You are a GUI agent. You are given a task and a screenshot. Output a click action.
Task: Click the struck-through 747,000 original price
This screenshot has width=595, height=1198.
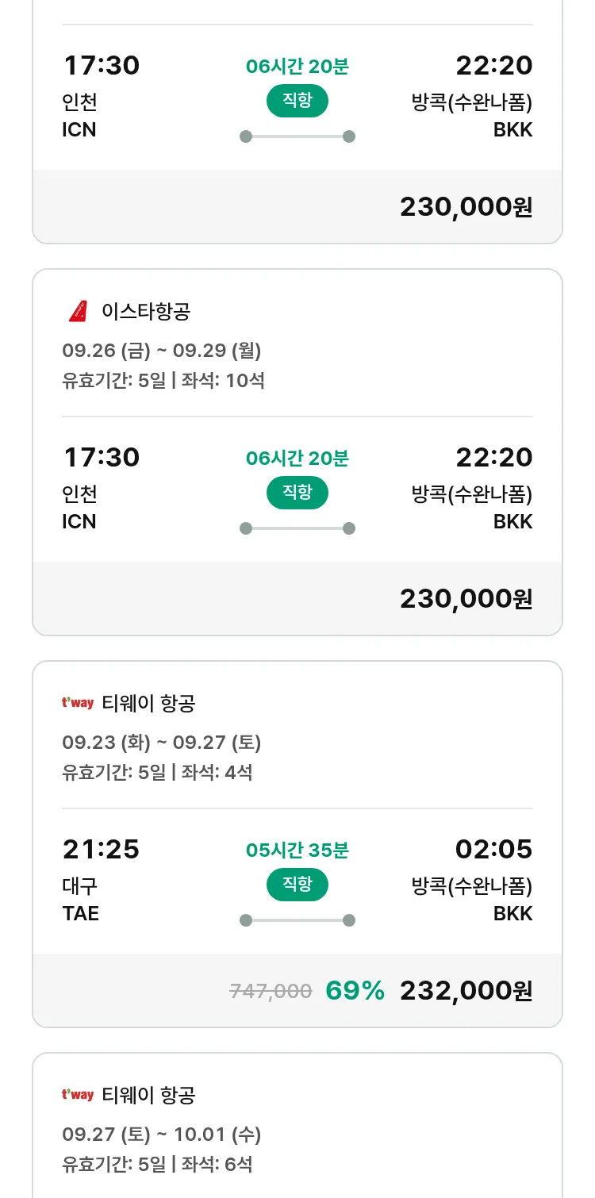[271, 991]
